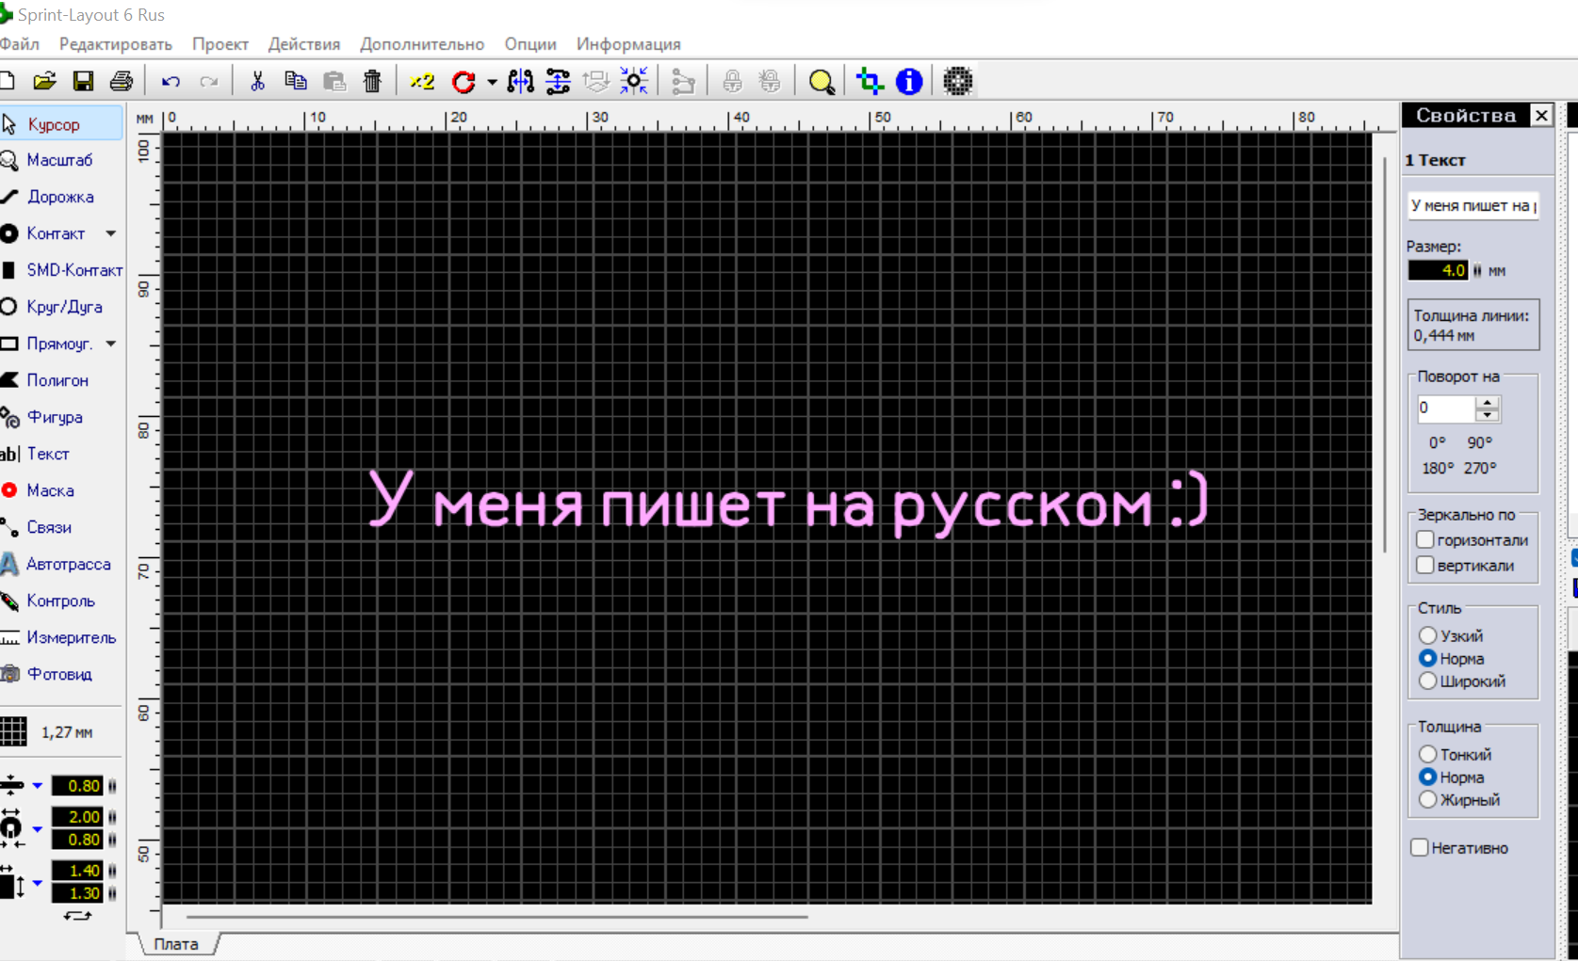Select the Измеритель measuring tool
1578x961 pixels.
click(61, 637)
